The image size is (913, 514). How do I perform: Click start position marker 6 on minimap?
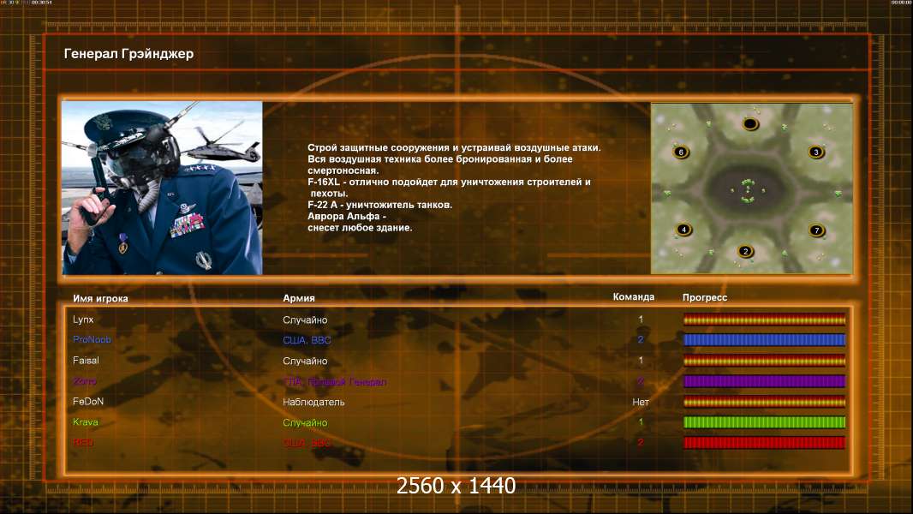(681, 152)
